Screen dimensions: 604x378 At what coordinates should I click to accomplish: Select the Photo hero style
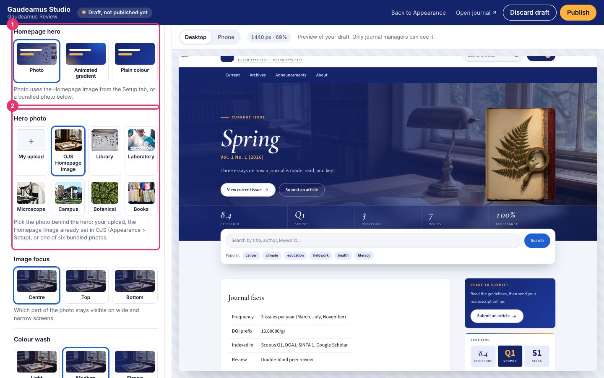36,61
